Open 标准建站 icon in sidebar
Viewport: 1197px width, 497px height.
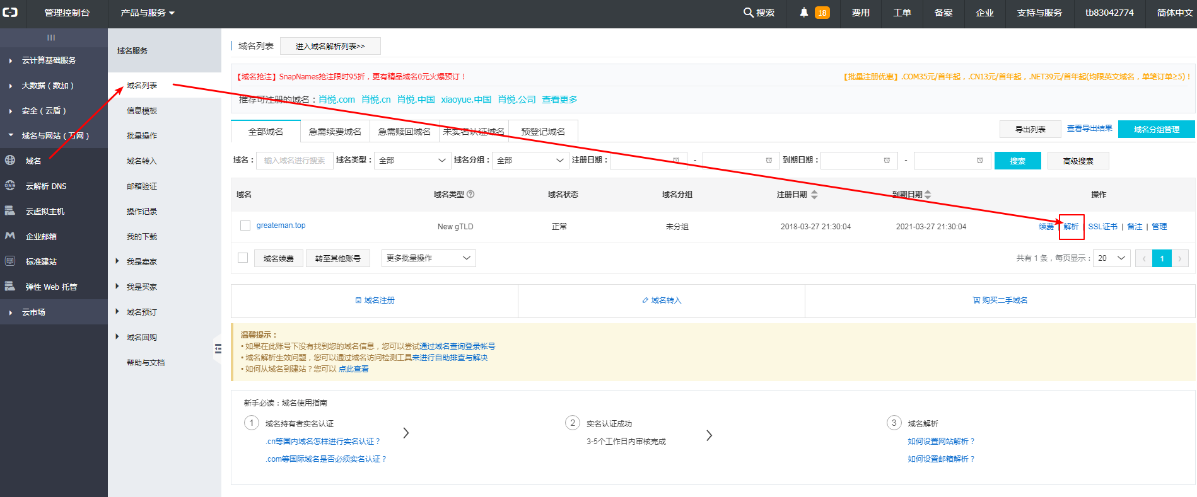(x=10, y=261)
